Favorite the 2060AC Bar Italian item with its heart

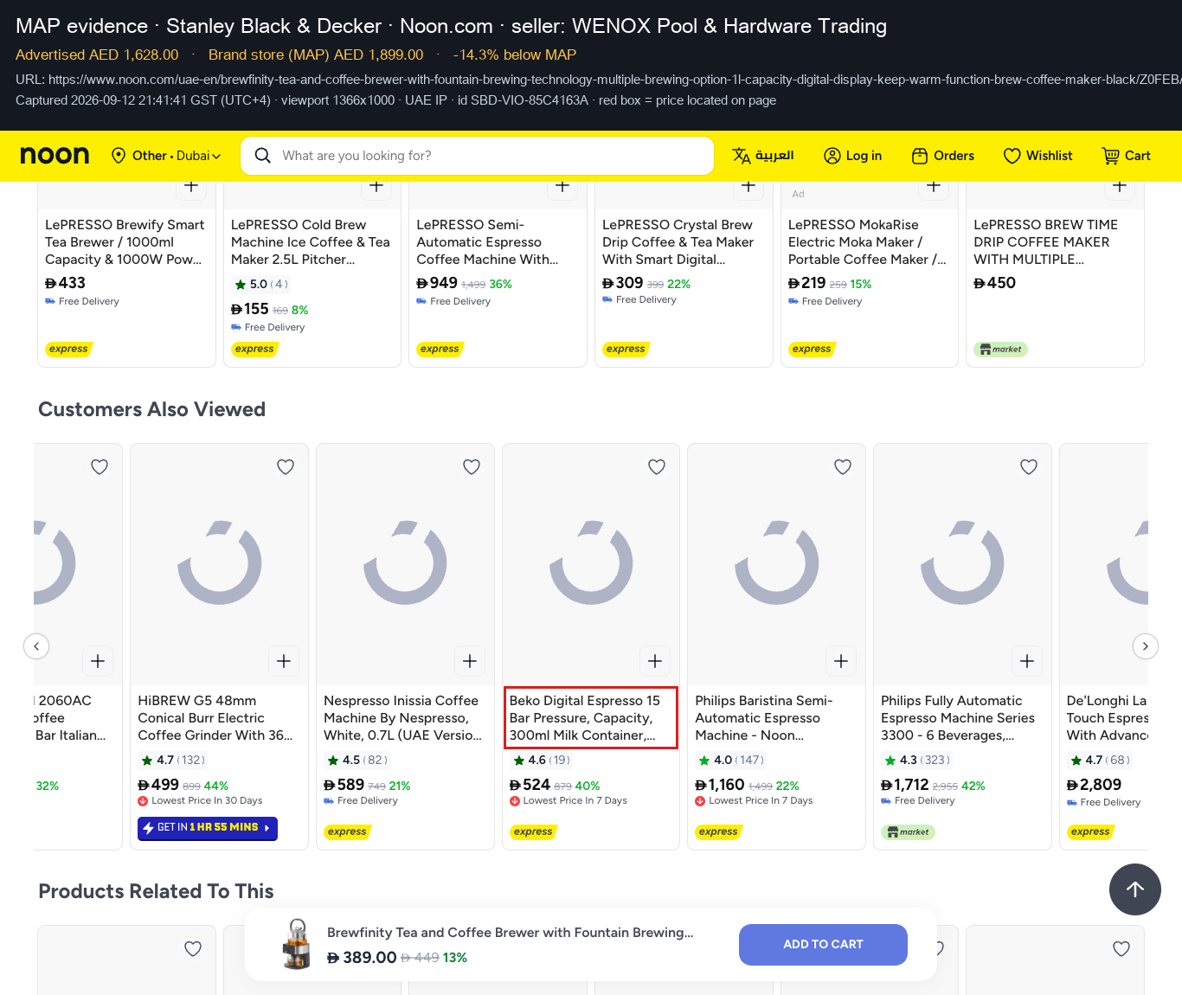100,467
